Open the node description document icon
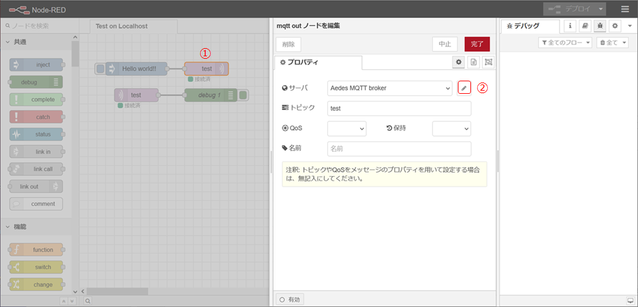 [x=473, y=63]
